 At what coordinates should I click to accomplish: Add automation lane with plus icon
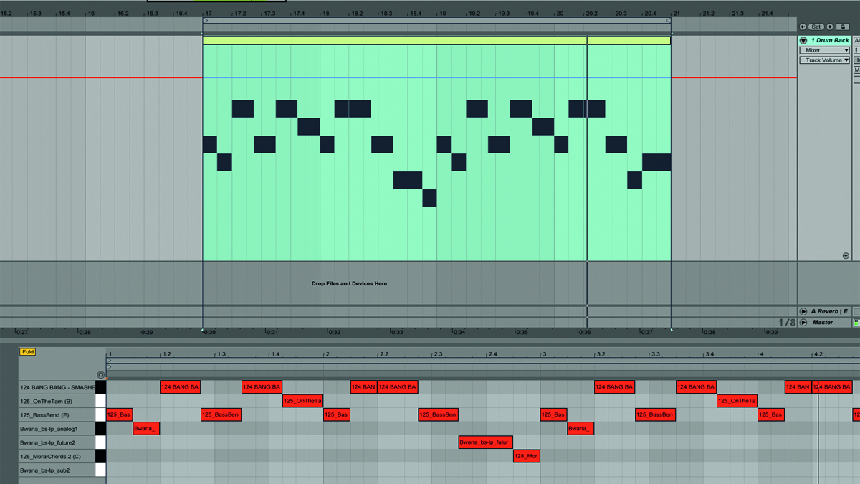846,255
